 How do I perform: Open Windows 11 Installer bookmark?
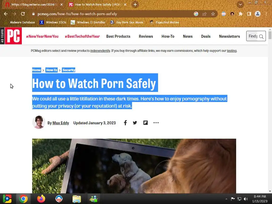pyautogui.click(x=88, y=22)
